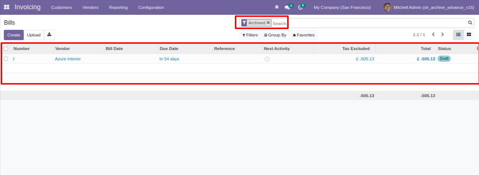This screenshot has width=479, height=175.
Task: Click bold Total value £ -505.13
Action: (x=426, y=59)
